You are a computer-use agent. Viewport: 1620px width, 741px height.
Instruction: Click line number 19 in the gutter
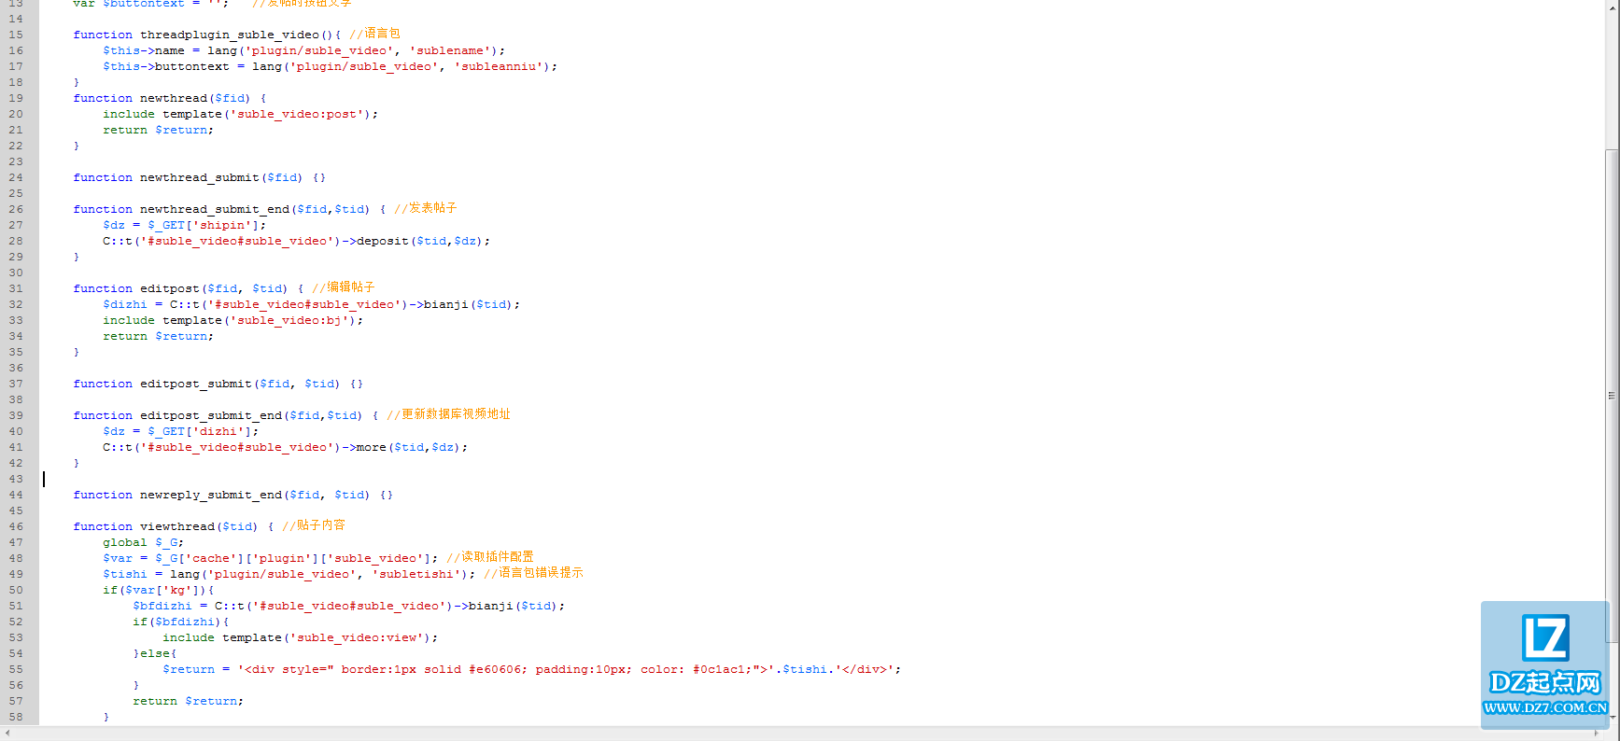pos(16,98)
